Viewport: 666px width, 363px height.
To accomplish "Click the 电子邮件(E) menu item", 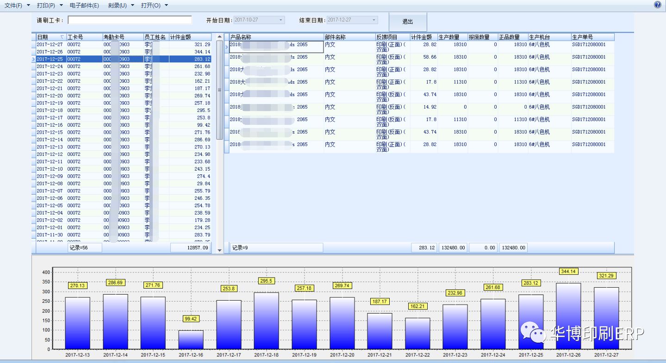I will tap(84, 5).
